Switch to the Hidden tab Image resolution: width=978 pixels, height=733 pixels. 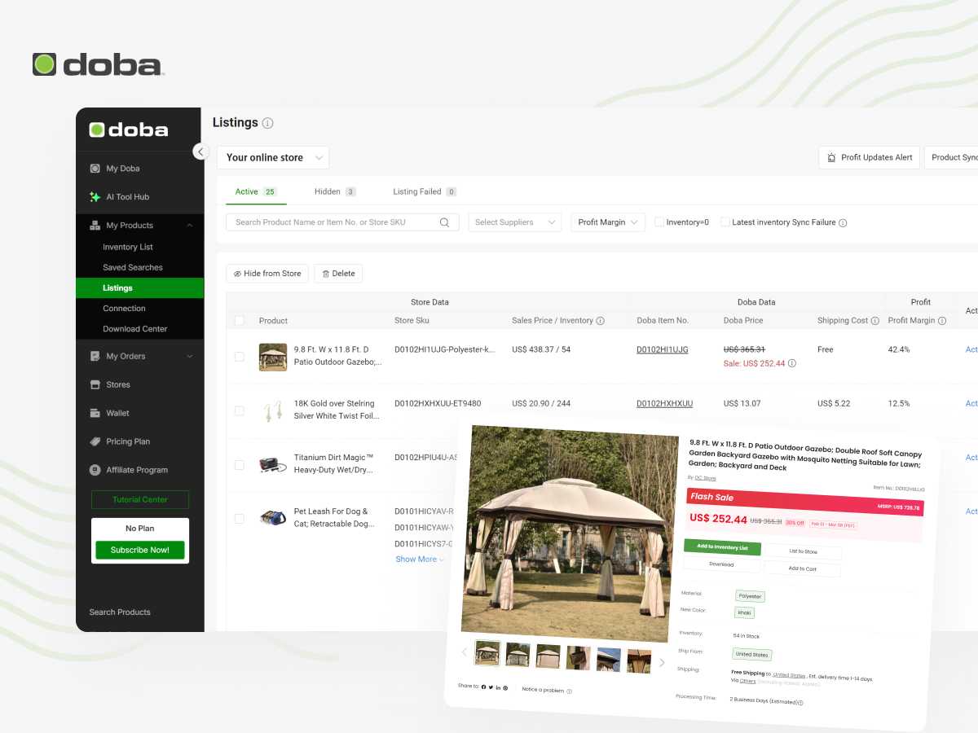pyautogui.click(x=335, y=192)
